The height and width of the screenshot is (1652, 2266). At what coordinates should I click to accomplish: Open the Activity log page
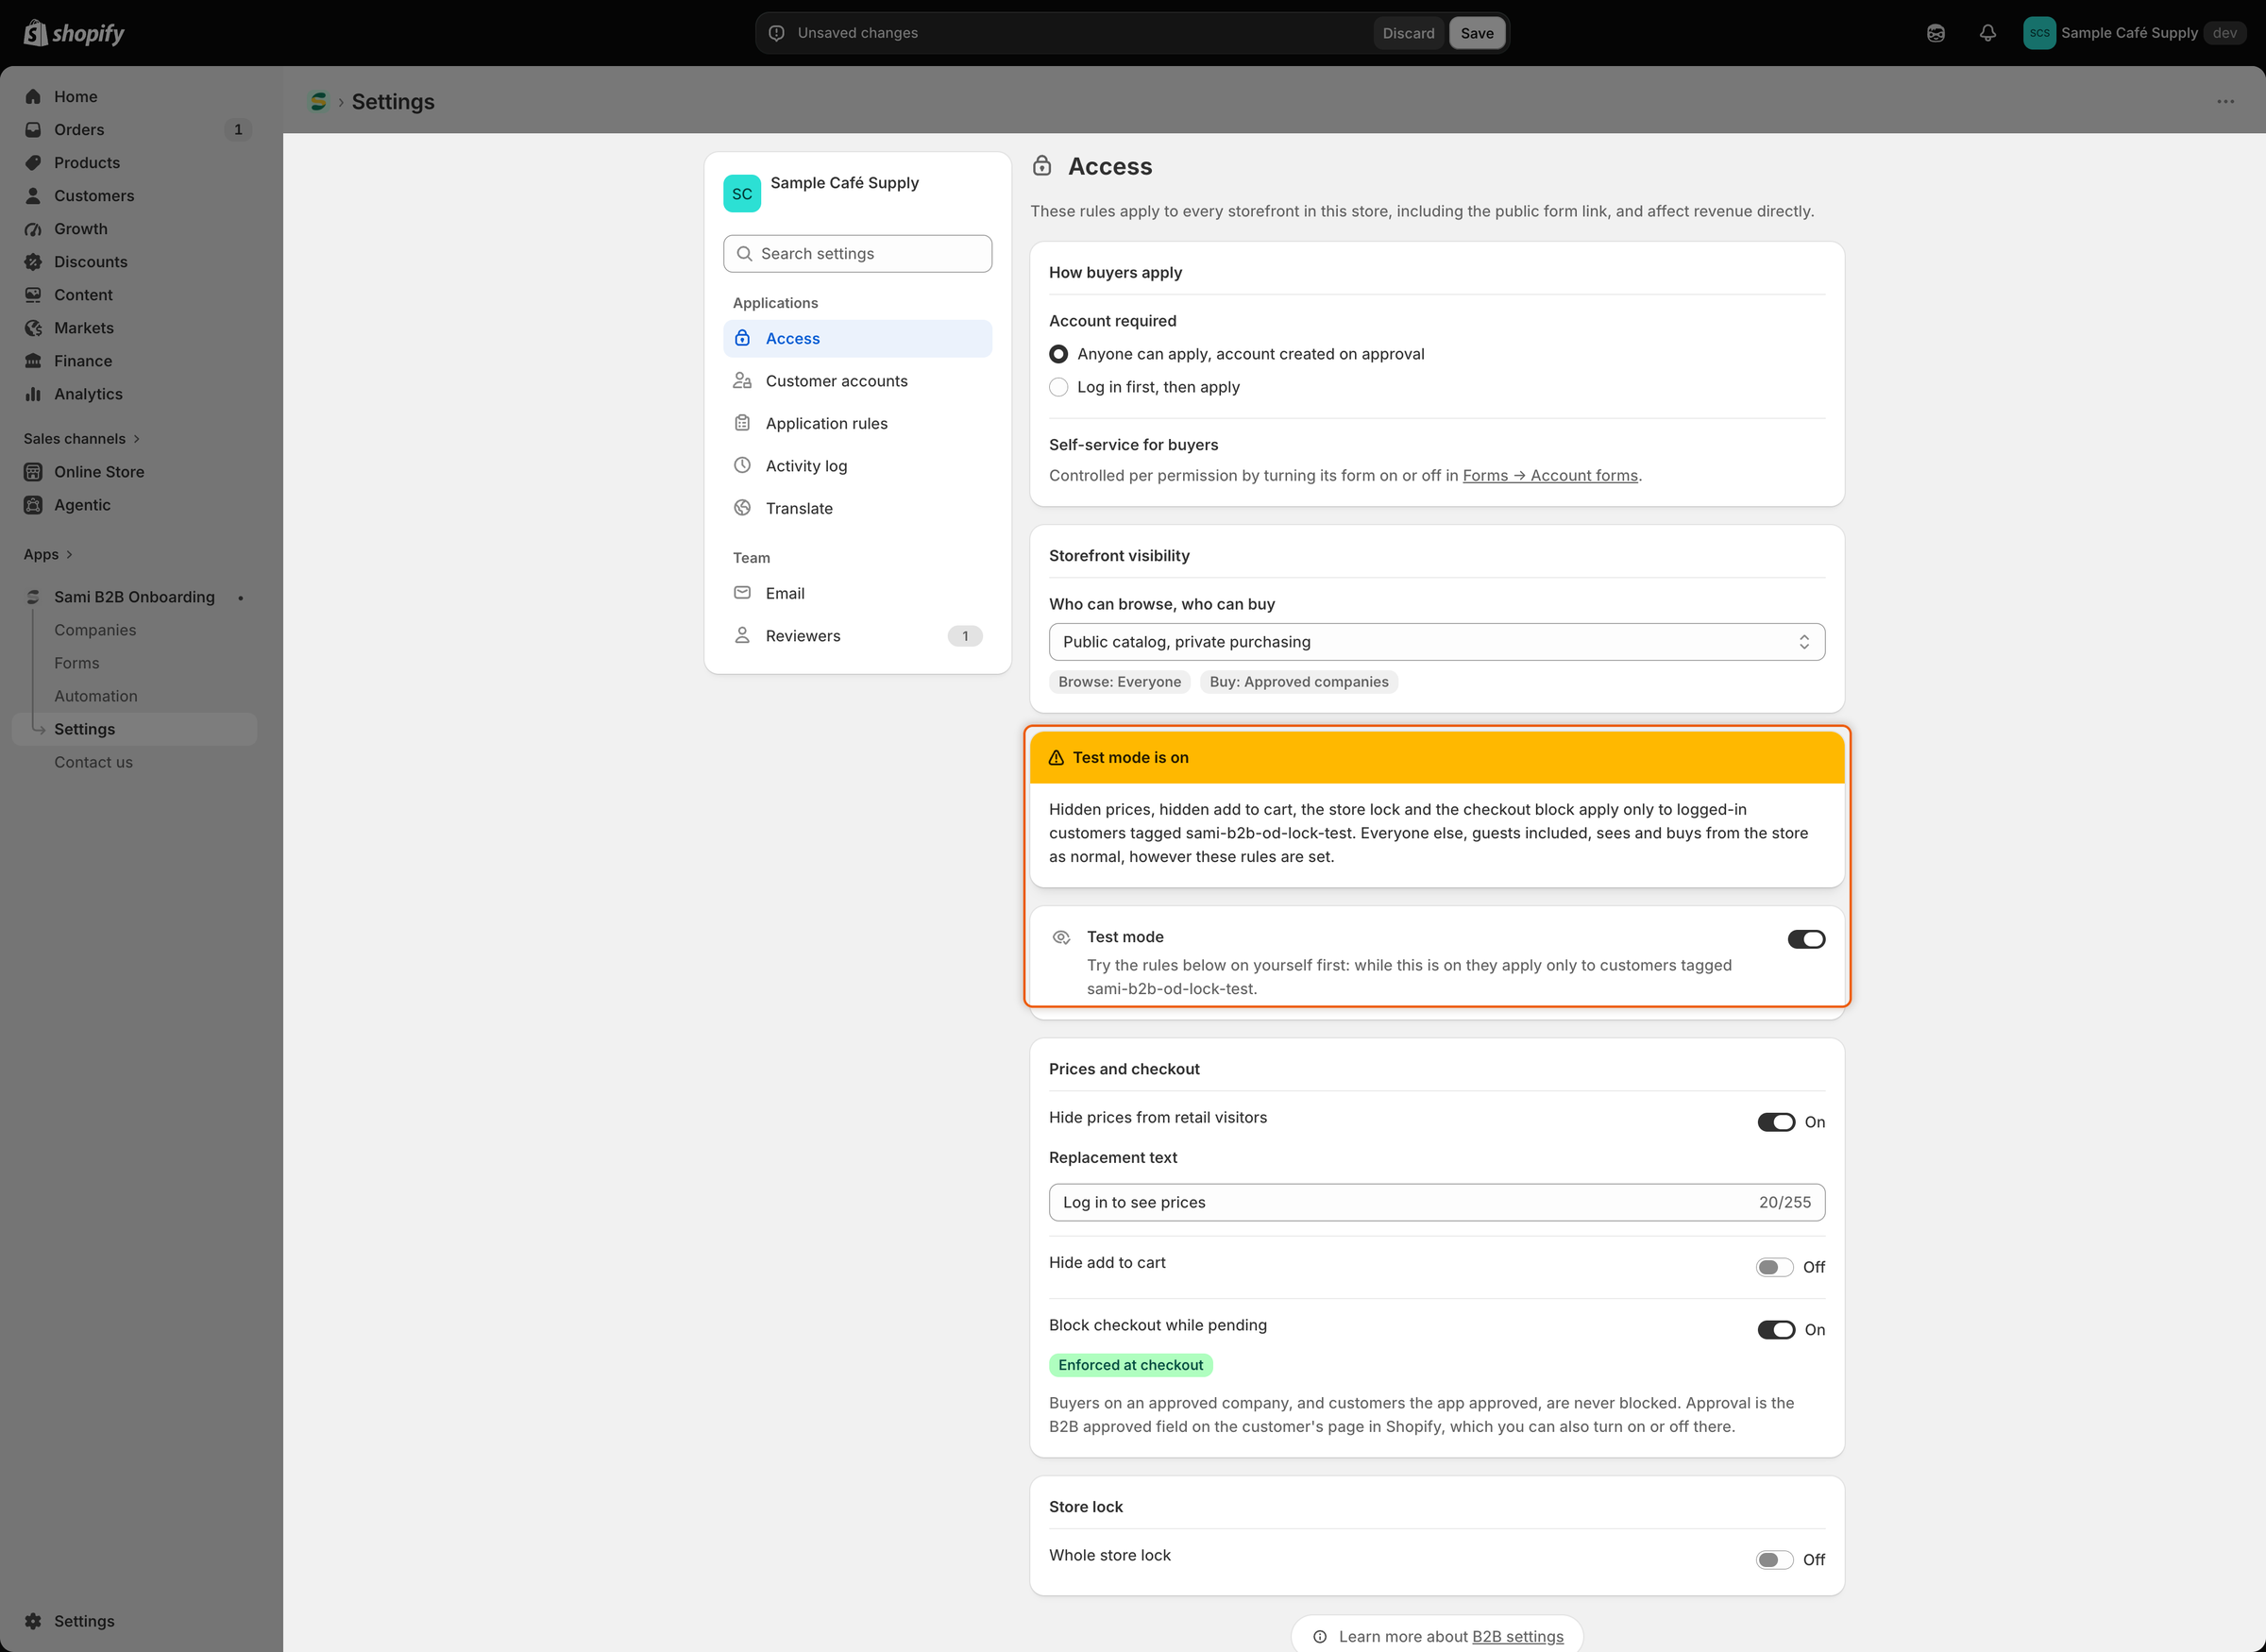click(x=857, y=466)
